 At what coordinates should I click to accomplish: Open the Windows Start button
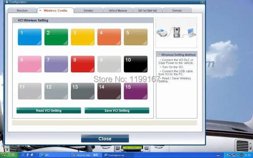click(9, 155)
